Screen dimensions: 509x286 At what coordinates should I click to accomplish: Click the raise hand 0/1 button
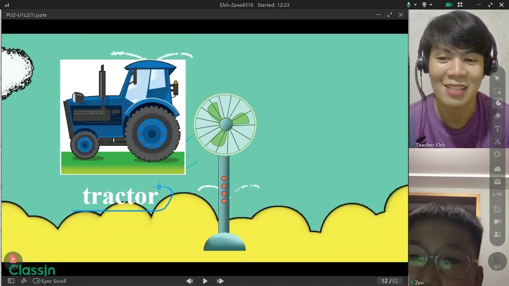click(x=497, y=261)
